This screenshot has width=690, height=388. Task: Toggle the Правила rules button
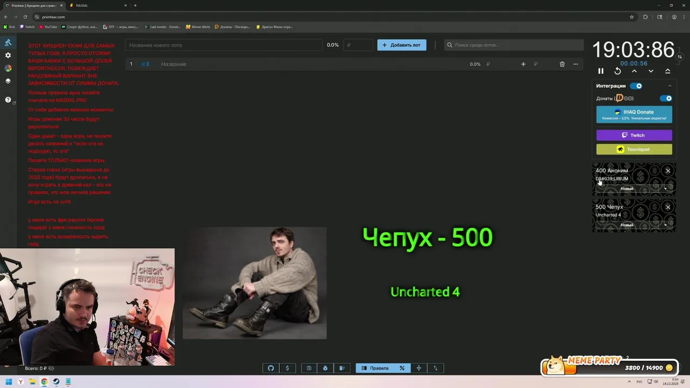click(x=375, y=368)
